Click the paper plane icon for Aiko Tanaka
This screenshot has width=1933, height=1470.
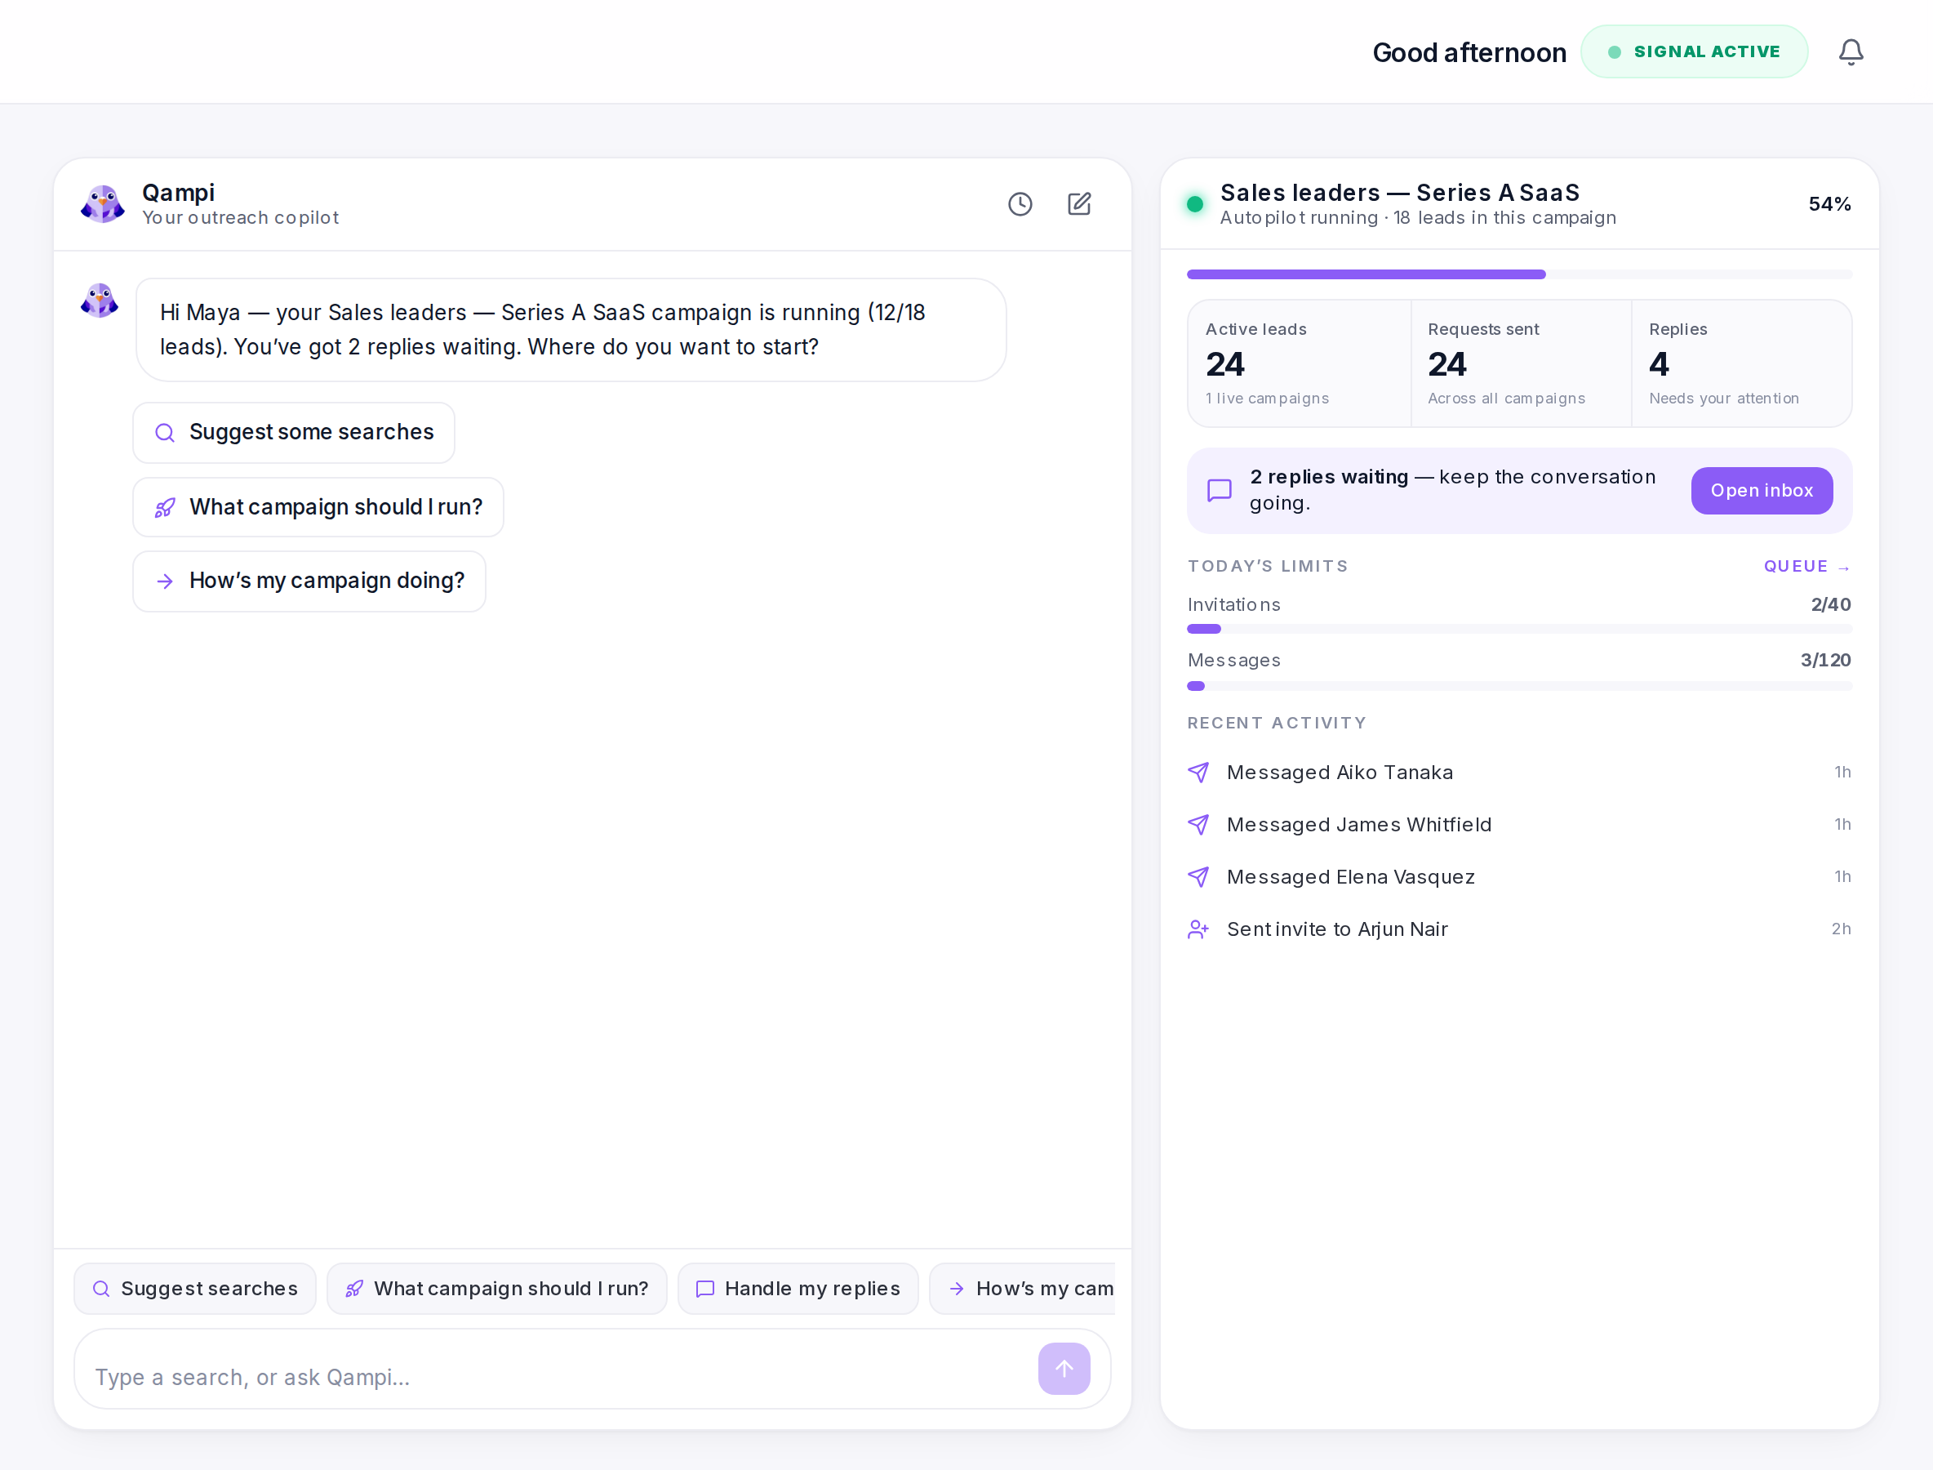tap(1198, 772)
